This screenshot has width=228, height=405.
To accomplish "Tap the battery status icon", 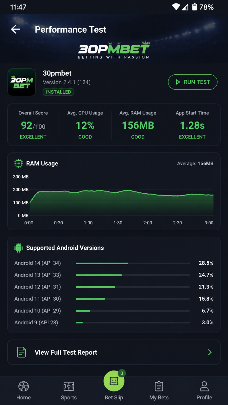I will click(x=194, y=7).
